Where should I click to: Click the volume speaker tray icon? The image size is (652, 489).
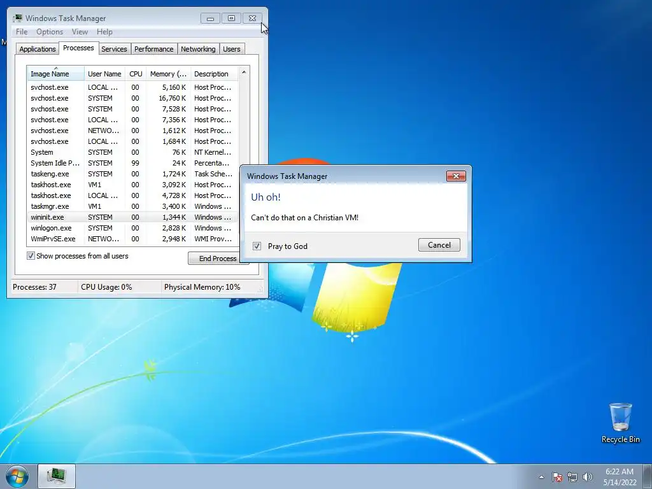(x=588, y=477)
